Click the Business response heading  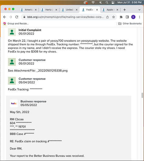pos(33,101)
